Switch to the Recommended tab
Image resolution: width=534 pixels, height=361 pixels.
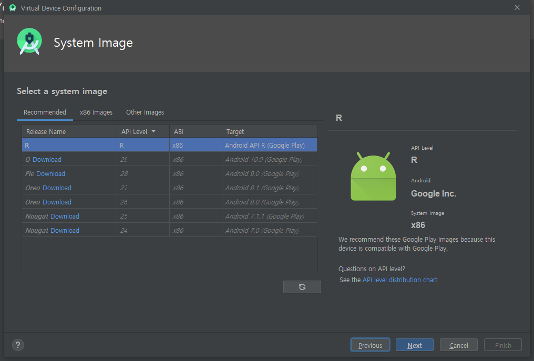45,112
